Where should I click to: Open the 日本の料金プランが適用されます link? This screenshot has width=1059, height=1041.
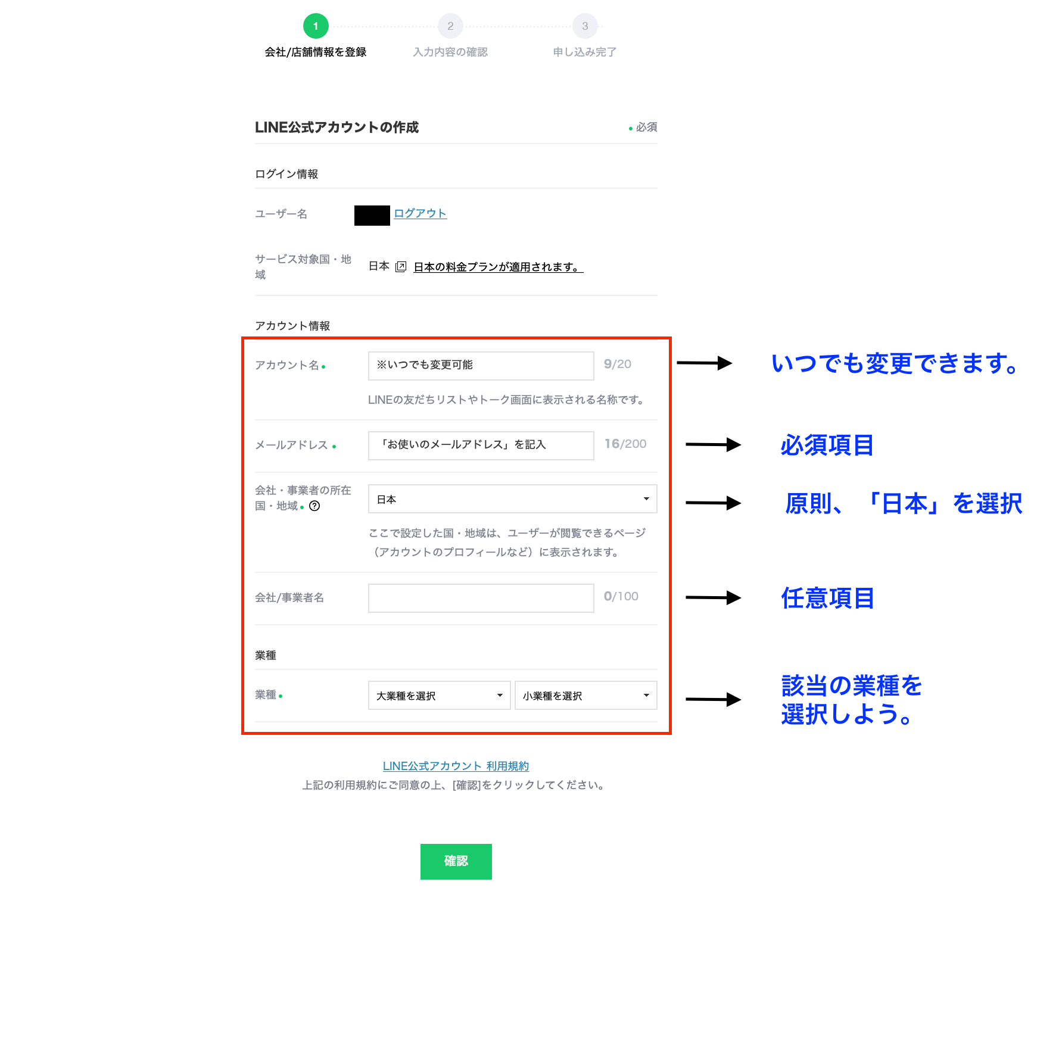(x=499, y=267)
